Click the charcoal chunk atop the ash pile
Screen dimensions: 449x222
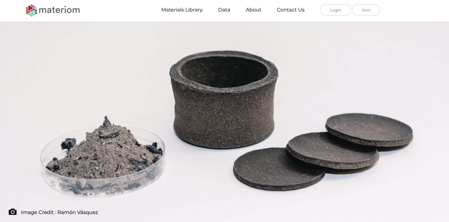click(x=107, y=122)
